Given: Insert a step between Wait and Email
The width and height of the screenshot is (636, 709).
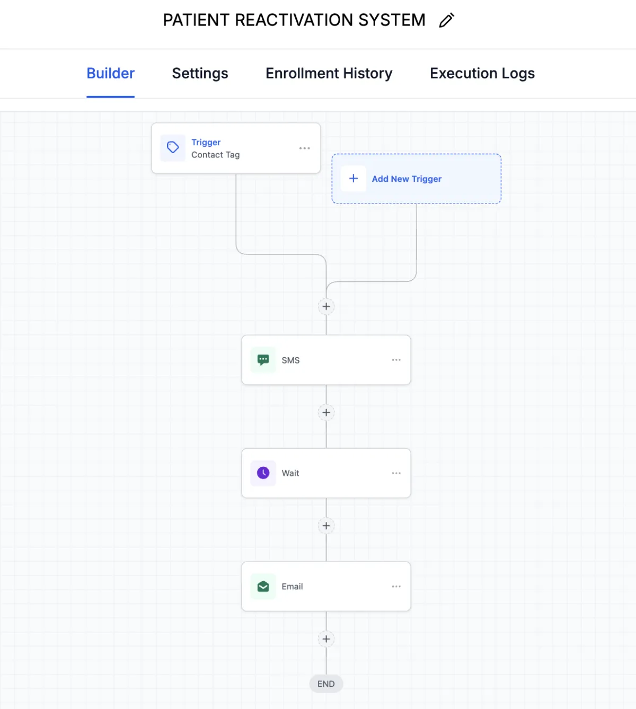Looking at the screenshot, I should tap(326, 526).
